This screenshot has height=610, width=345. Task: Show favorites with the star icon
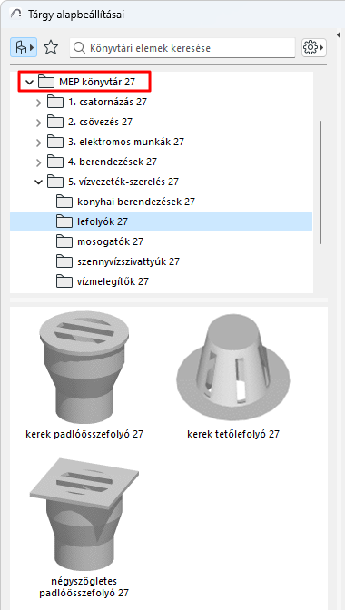pos(51,47)
